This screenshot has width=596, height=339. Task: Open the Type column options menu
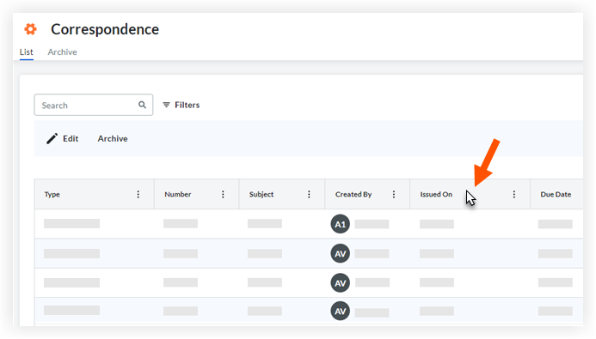click(138, 194)
